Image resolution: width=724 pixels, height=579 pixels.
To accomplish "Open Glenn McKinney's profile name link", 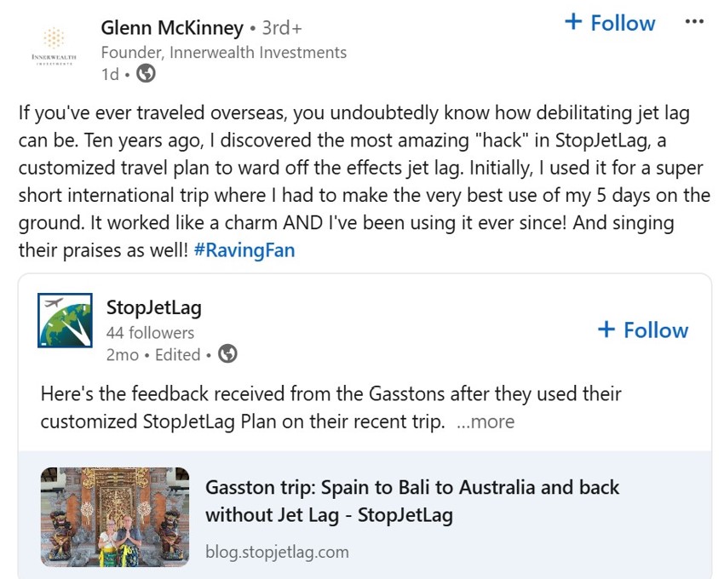I will (172, 28).
